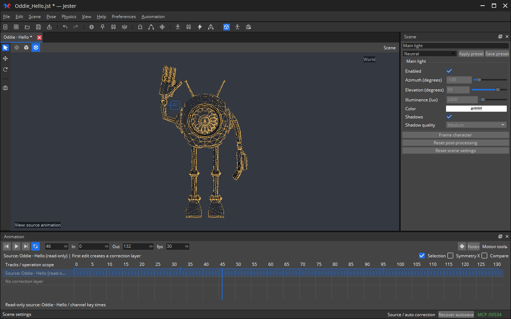Screen dimensions: 511x319
Task: Click the globe icon in the toolbar
Action: pyautogui.click(x=92, y=27)
